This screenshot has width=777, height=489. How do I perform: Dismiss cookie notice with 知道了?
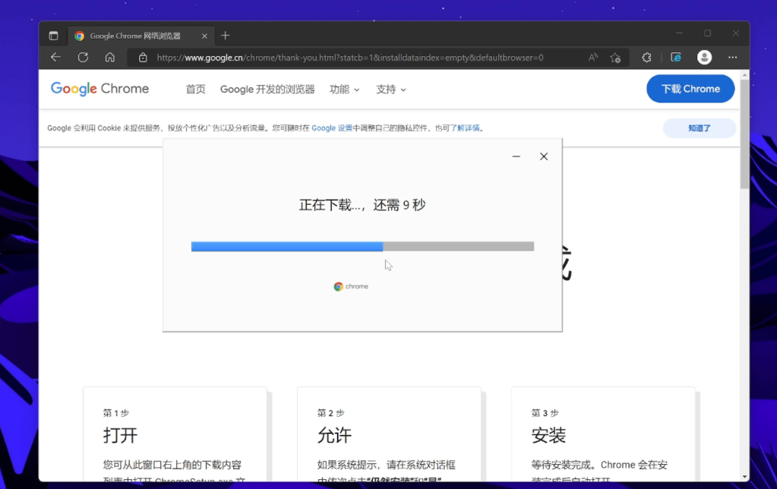click(700, 128)
